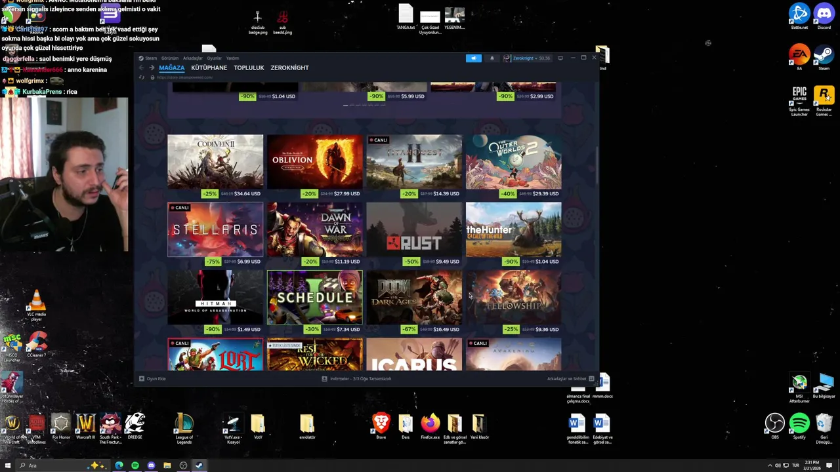
Task: Open Rockstar Games desktop shortcut
Action: coord(824,102)
